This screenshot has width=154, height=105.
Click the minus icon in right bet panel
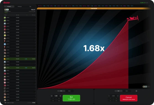[109, 96]
